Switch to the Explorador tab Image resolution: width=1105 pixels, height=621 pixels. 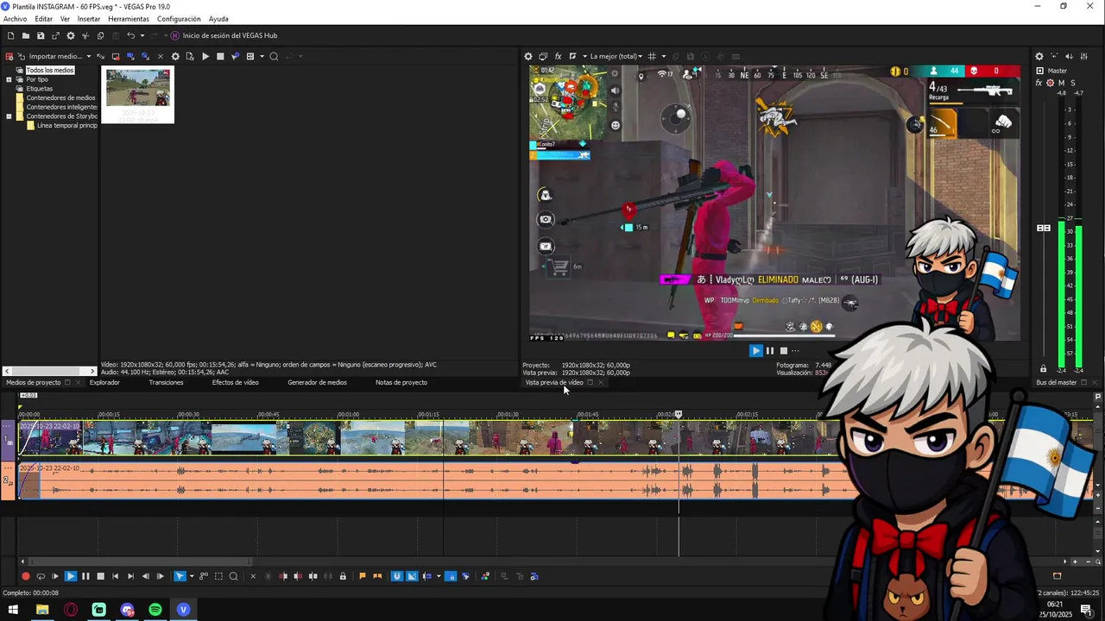104,382
